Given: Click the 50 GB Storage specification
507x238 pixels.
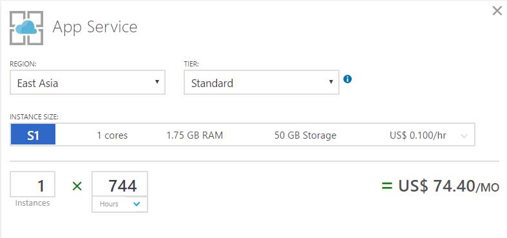Looking at the screenshot, I should click(x=305, y=135).
